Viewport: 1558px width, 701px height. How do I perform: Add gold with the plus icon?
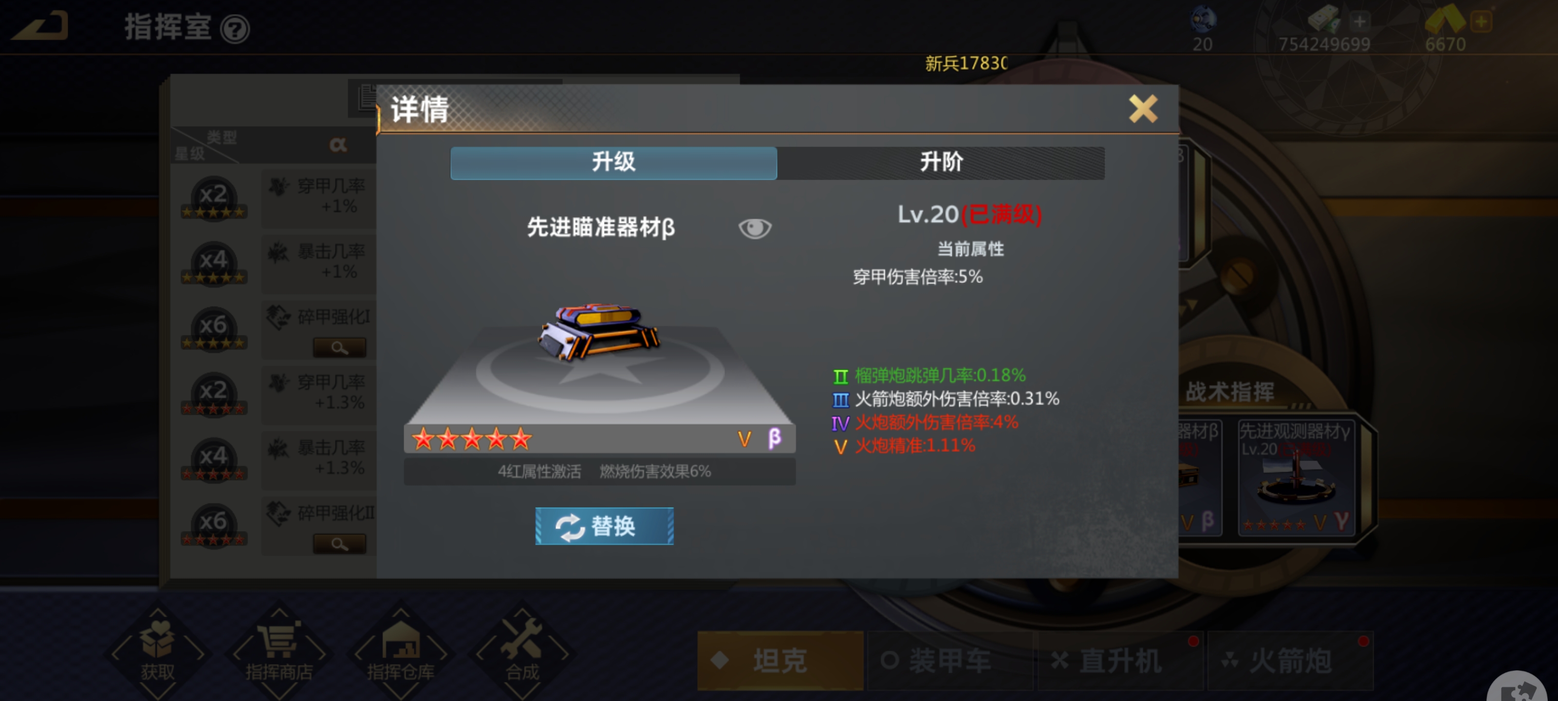1481,22
